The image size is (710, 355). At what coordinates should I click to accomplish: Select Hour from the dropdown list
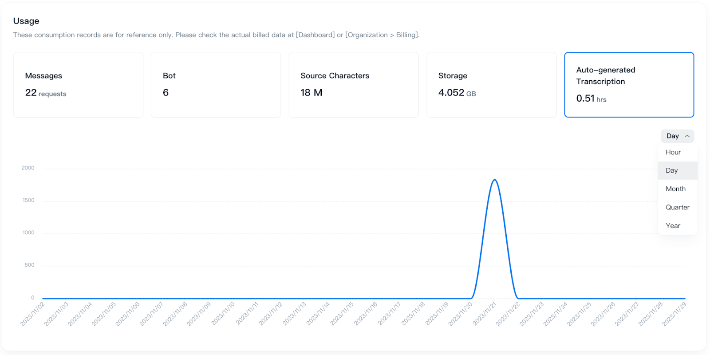coord(673,152)
